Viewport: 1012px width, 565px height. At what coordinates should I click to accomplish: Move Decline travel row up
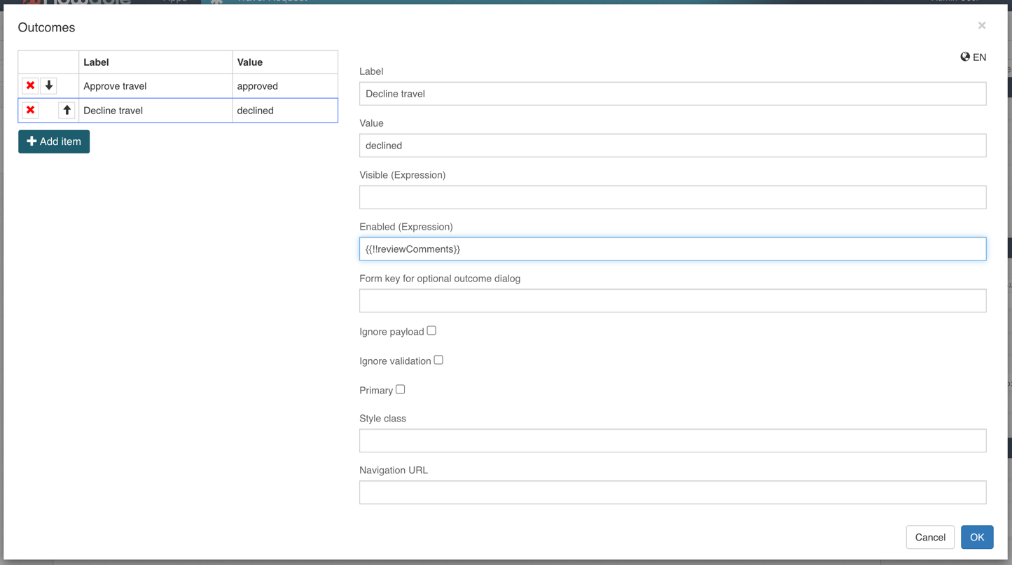point(67,110)
